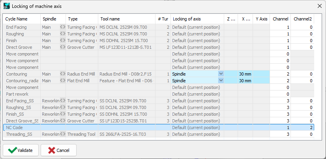Select the NC Code row
Viewport: 326px width, 159px height.
(16, 128)
